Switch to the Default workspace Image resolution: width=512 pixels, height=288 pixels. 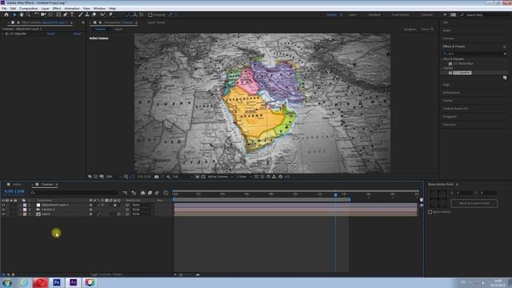(331, 14)
